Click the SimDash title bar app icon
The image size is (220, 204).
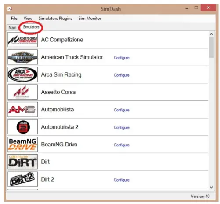[x=9, y=9]
